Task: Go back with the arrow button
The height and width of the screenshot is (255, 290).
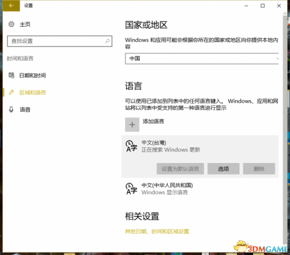Action: coord(11,6)
